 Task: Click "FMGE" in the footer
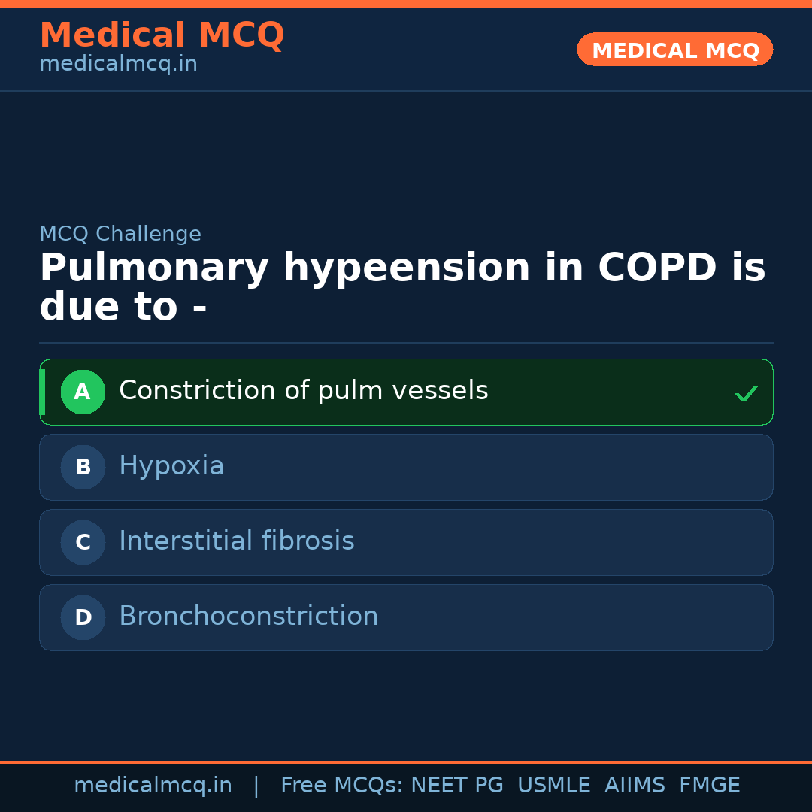pos(709,786)
